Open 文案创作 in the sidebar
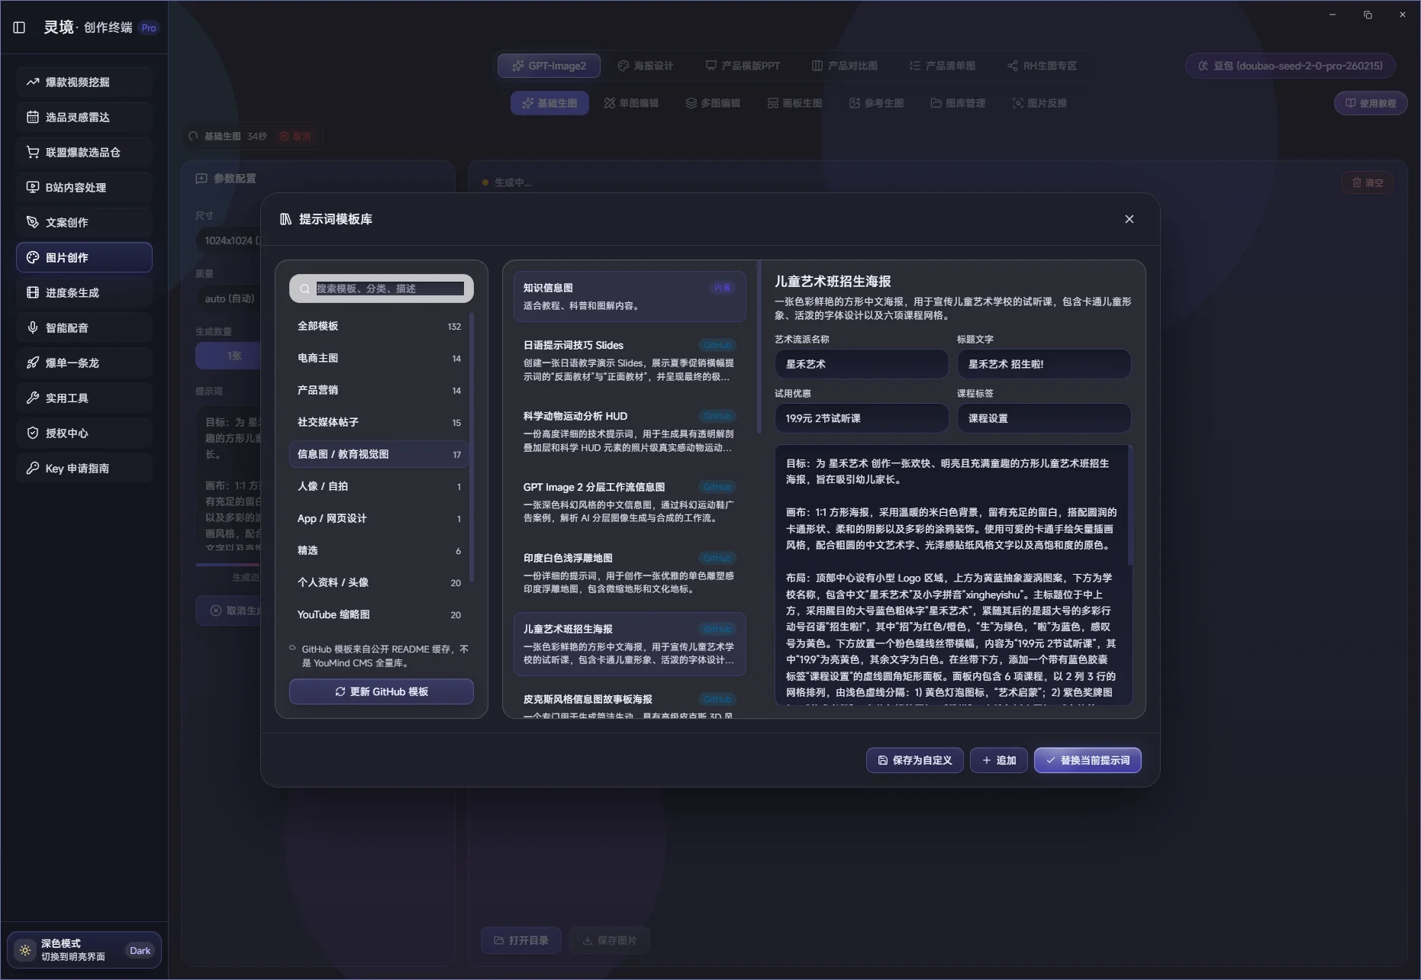The image size is (1421, 980). [x=84, y=222]
